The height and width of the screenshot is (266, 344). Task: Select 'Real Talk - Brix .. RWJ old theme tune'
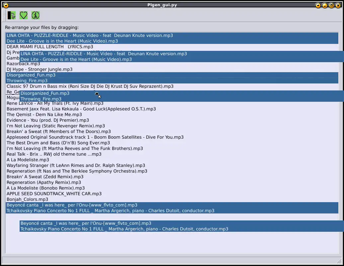(172, 154)
